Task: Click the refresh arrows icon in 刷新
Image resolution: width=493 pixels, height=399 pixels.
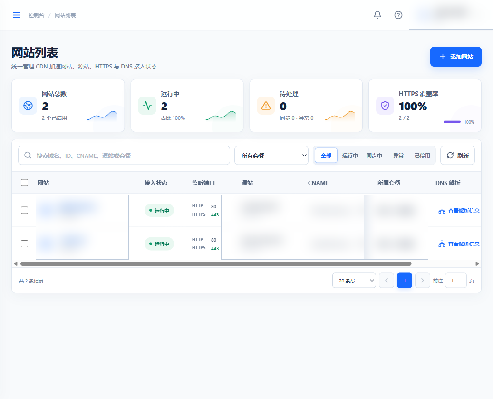Action: point(450,156)
